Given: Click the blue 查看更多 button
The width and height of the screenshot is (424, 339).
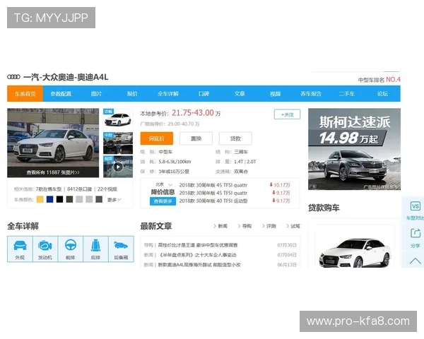Looking at the screenshot, I should (x=163, y=201).
